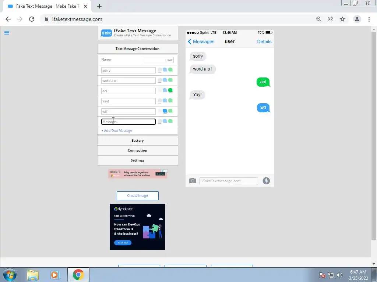Click Read now in dynatrace ad

(123, 243)
